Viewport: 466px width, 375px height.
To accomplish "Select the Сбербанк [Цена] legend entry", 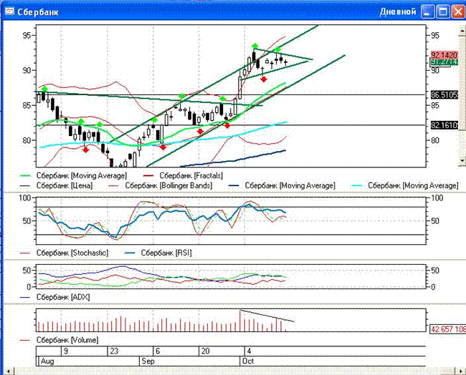I will point(56,186).
